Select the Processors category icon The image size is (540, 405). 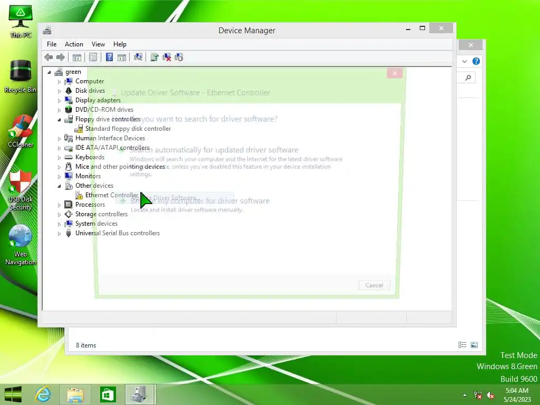(x=69, y=205)
